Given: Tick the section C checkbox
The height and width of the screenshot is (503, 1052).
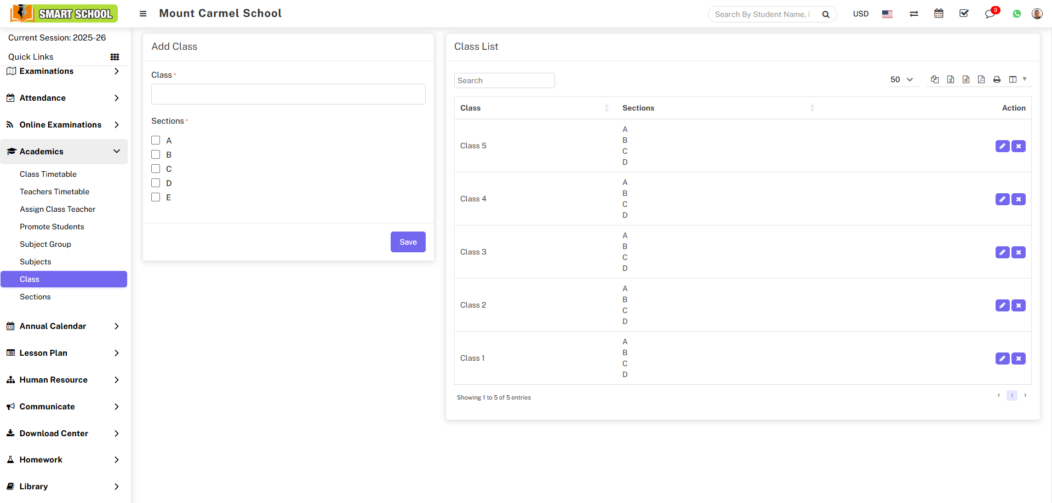Looking at the screenshot, I should click(156, 169).
